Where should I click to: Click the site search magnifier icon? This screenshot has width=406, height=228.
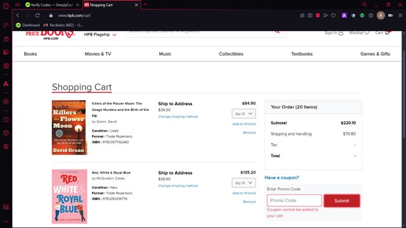point(277,32)
